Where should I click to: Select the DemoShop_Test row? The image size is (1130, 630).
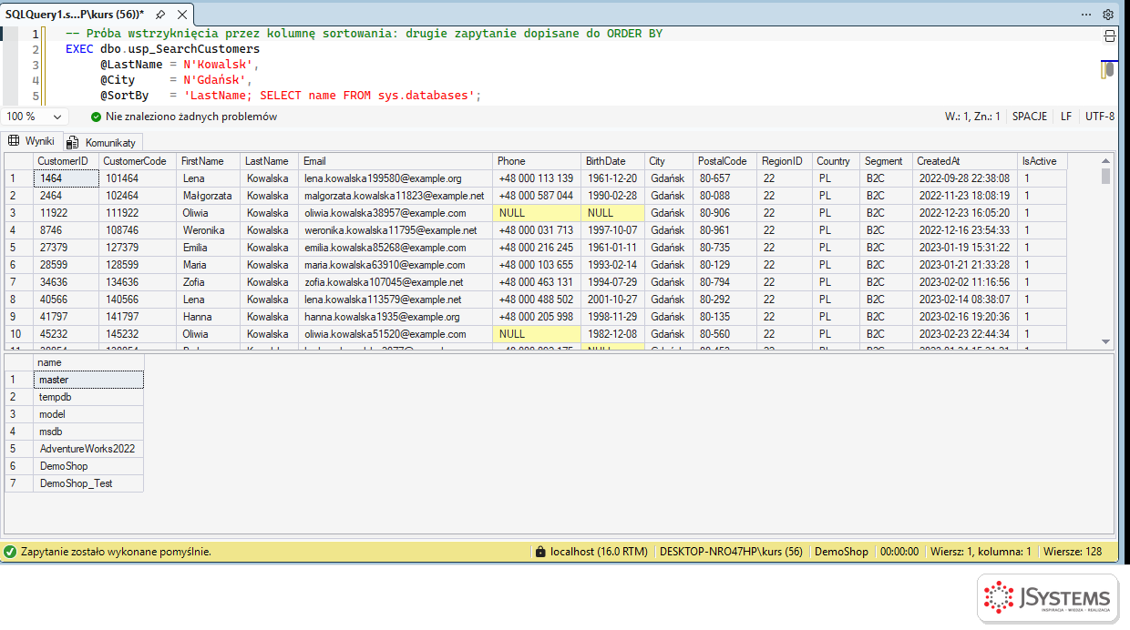(x=88, y=483)
